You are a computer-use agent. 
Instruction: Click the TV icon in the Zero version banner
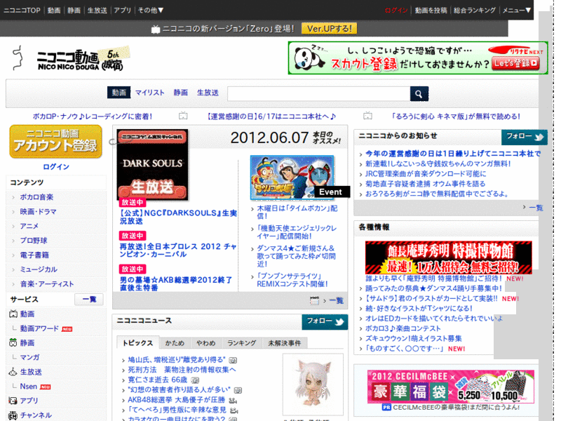(155, 29)
